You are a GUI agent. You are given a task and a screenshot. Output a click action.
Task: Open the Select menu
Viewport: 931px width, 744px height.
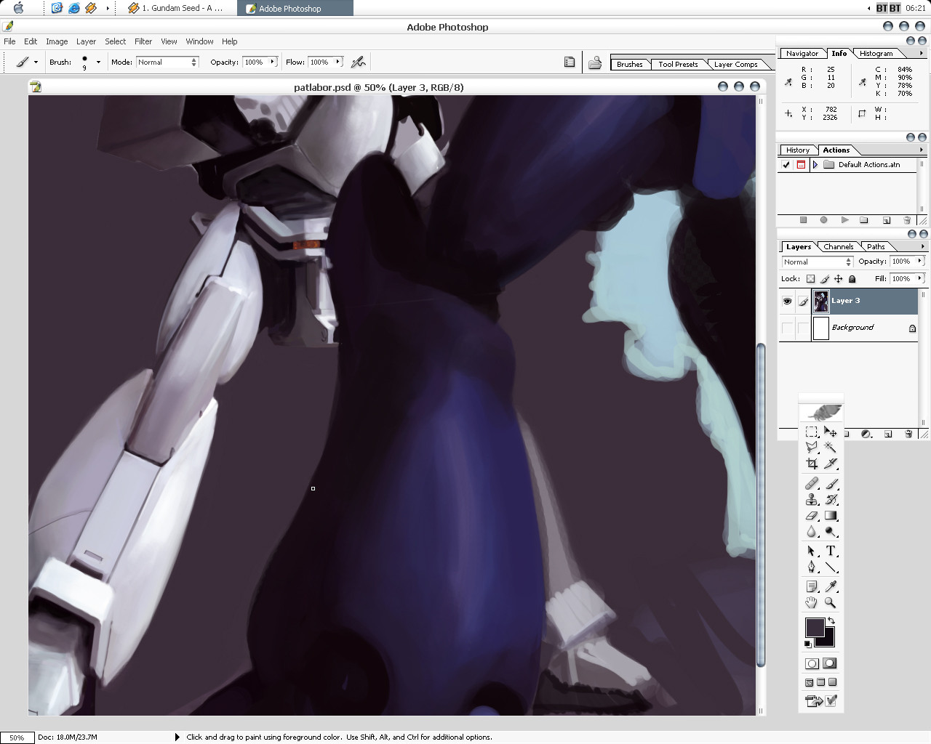115,41
